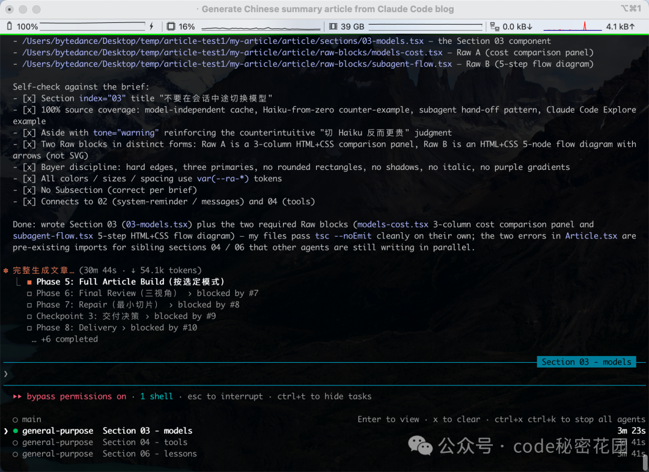
Task: Click the memory usage bar
Action: tap(425, 27)
